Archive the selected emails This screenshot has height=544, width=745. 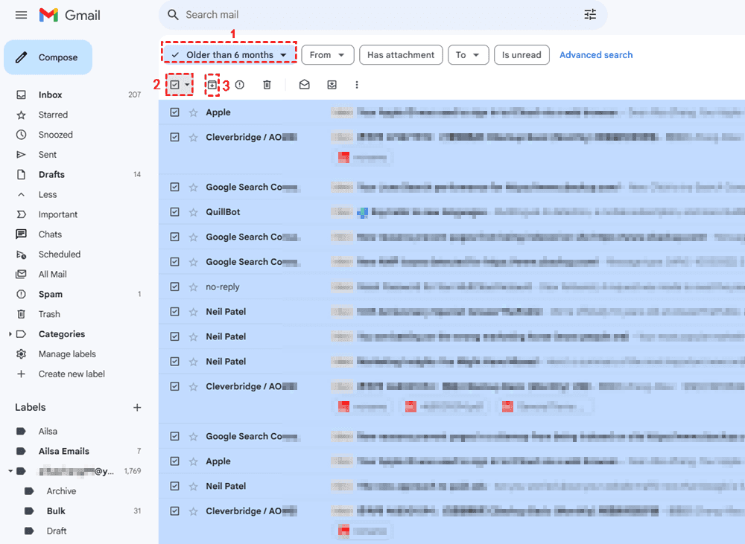[212, 85]
